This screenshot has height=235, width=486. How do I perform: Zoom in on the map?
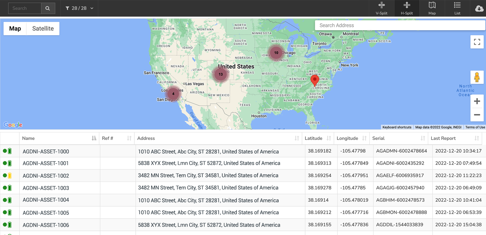point(477,101)
